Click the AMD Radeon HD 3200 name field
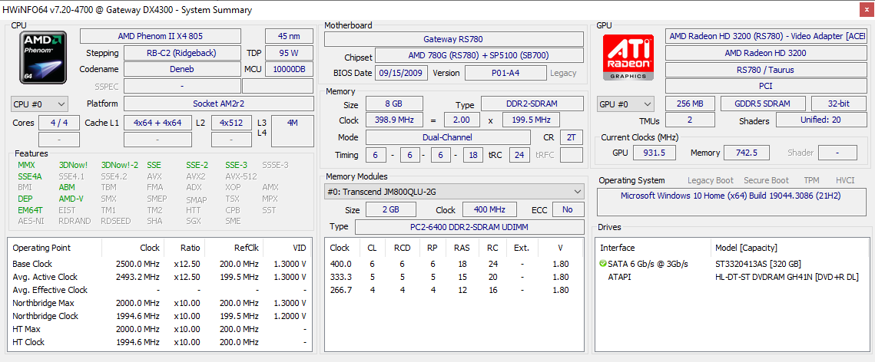The image size is (875, 362). [766, 53]
